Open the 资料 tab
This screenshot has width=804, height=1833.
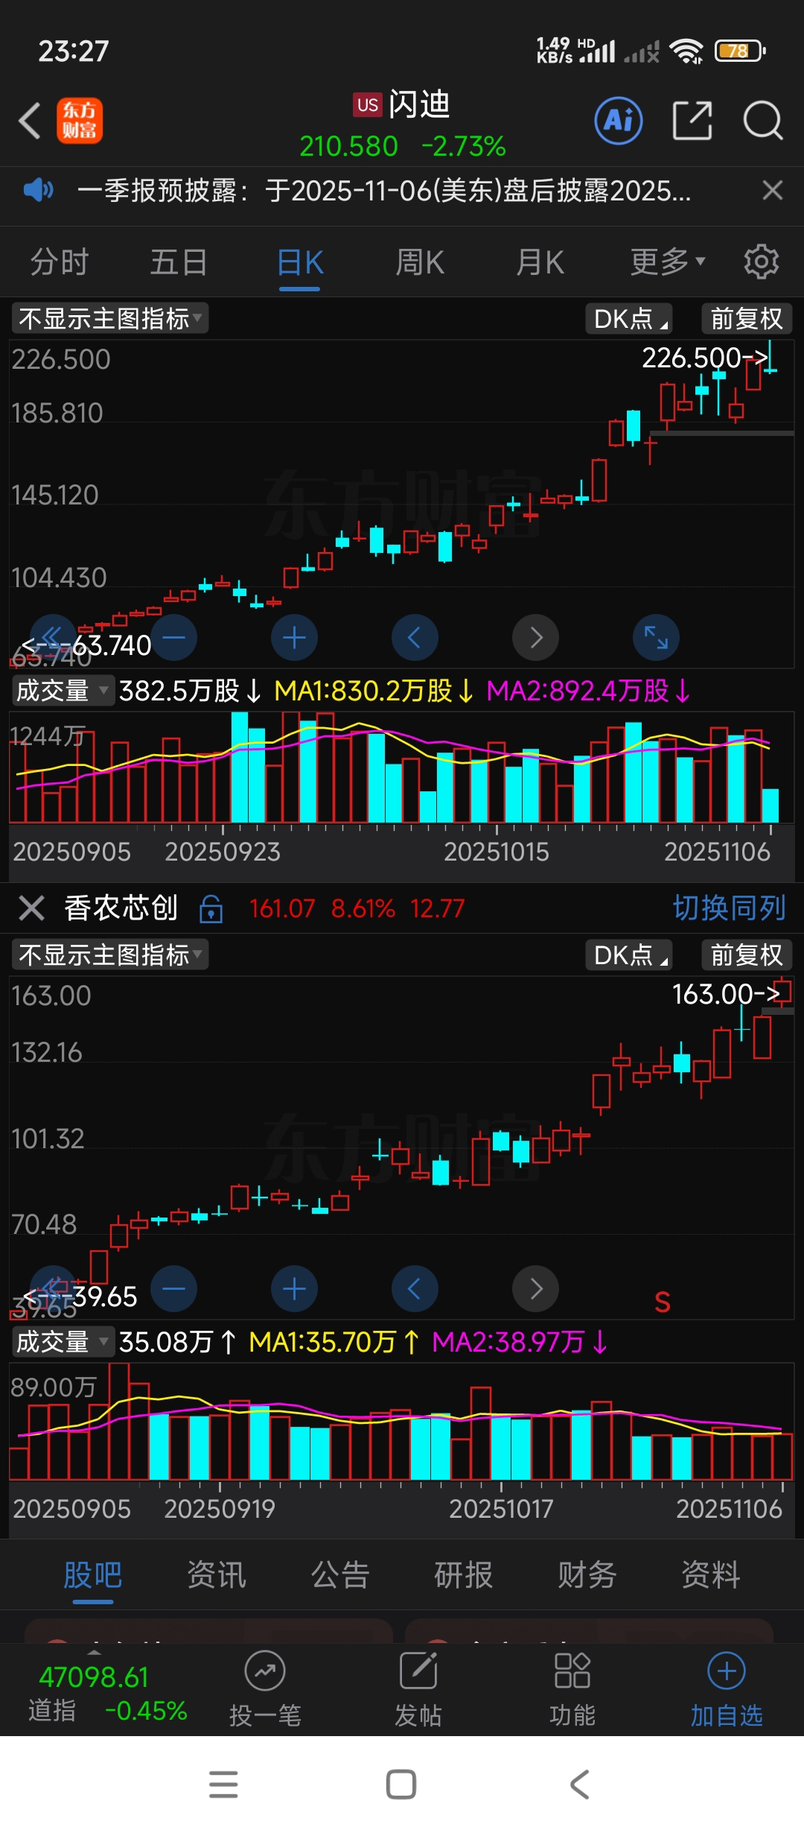point(711,1575)
